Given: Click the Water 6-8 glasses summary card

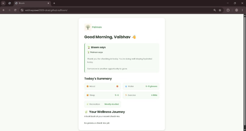Looking at the screenshot, I should pyautogui.click(x=141, y=86).
